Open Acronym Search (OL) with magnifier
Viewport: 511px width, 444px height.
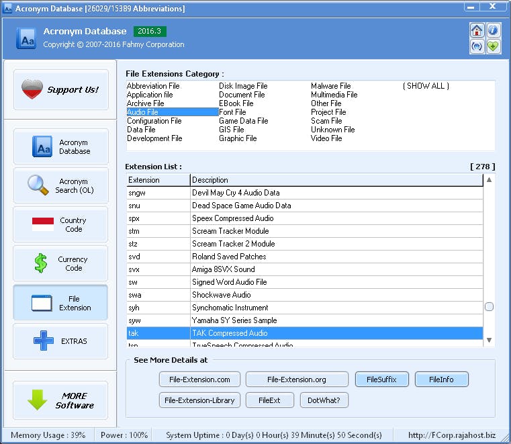coord(61,185)
